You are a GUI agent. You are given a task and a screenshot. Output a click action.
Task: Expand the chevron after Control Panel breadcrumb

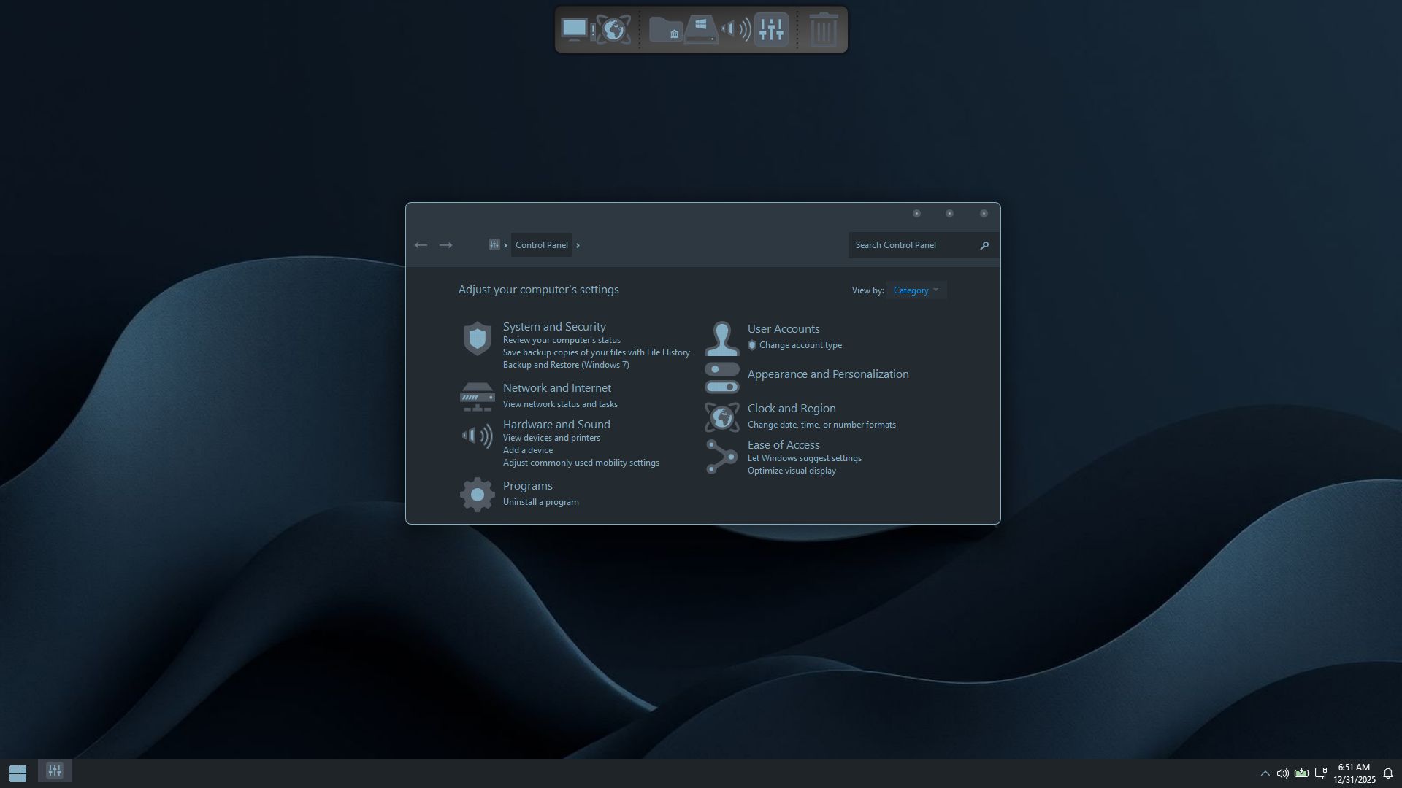[x=578, y=245]
